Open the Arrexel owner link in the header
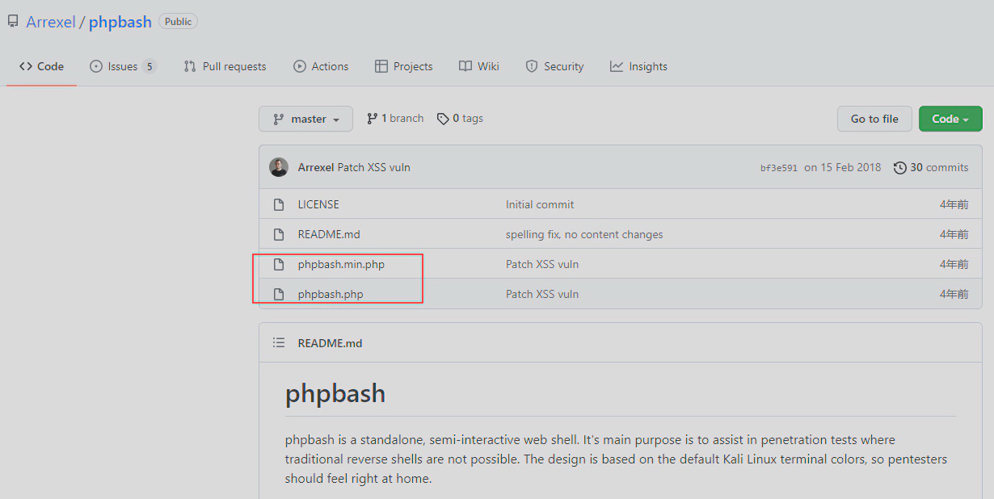This screenshot has width=994, height=499. click(x=50, y=22)
